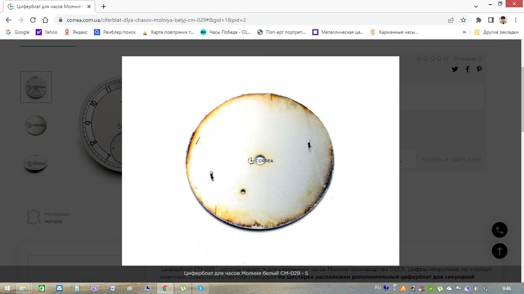
Task: Bookmark this page with the star icon
Action: click(x=463, y=20)
